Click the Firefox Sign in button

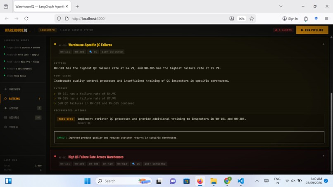(290, 19)
